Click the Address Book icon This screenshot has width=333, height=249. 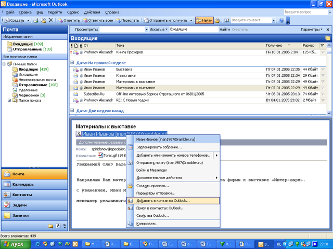pyautogui.click(x=227, y=20)
